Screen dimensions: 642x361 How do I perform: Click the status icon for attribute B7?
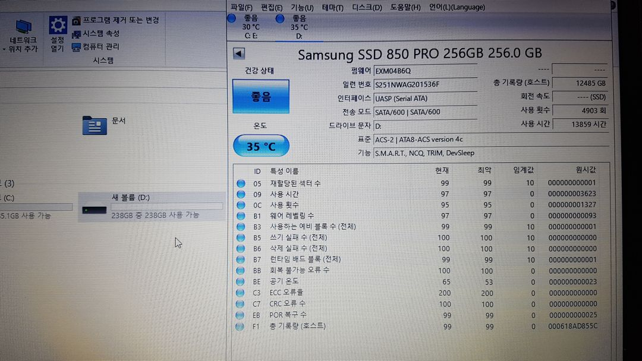click(x=241, y=259)
